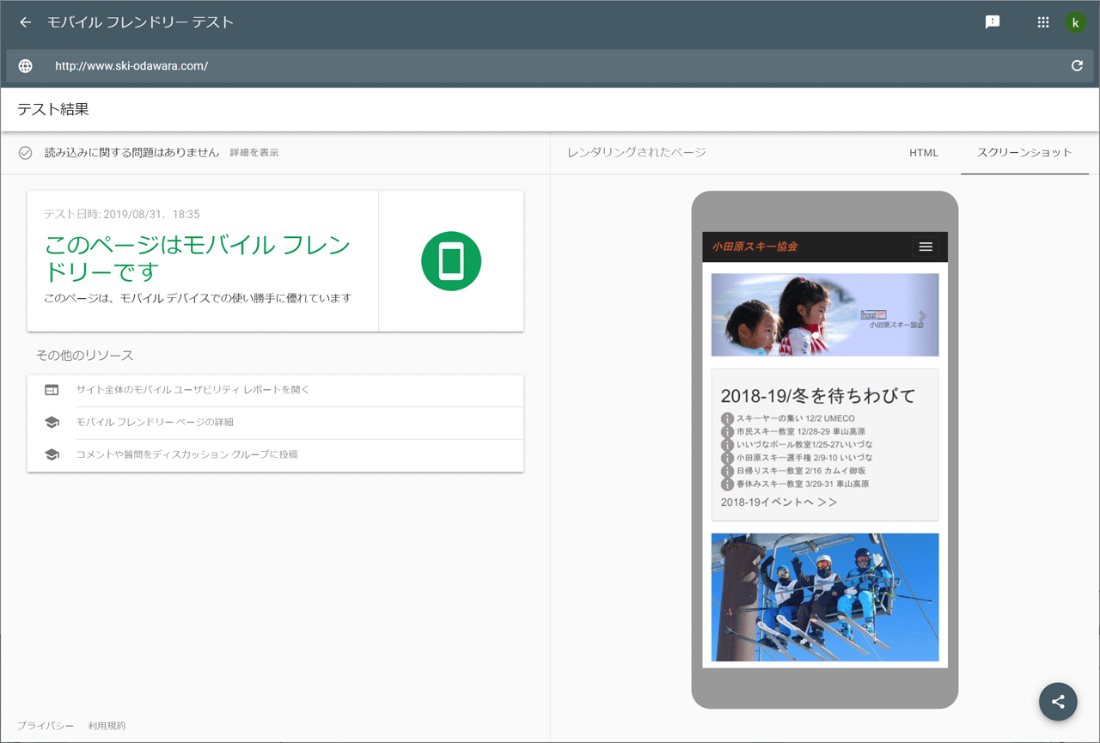Click このページはモバイル フレンドリーです headline
This screenshot has width=1100, height=743.
pos(198,259)
